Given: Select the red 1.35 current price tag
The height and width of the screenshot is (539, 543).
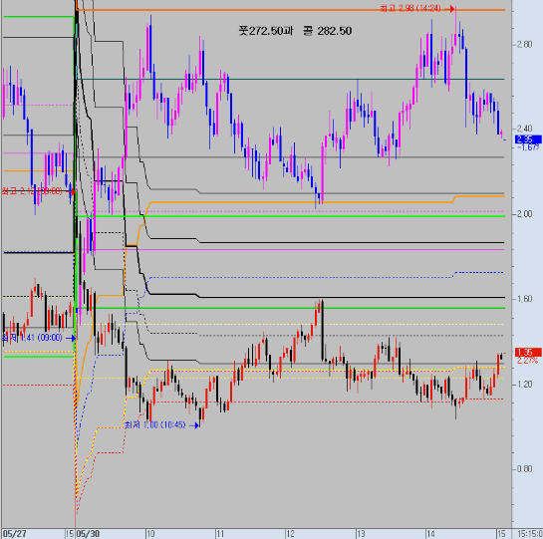Looking at the screenshot, I should pos(528,353).
